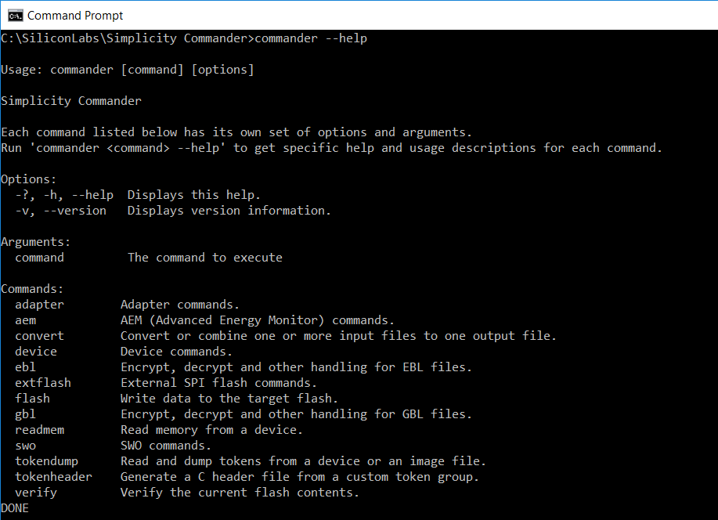Click the 'extflash' command name

[x=43, y=383]
